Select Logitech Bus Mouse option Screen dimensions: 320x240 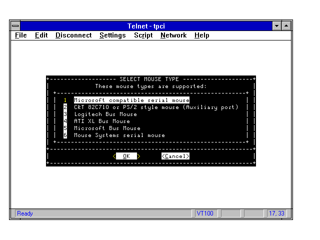tap(105, 114)
